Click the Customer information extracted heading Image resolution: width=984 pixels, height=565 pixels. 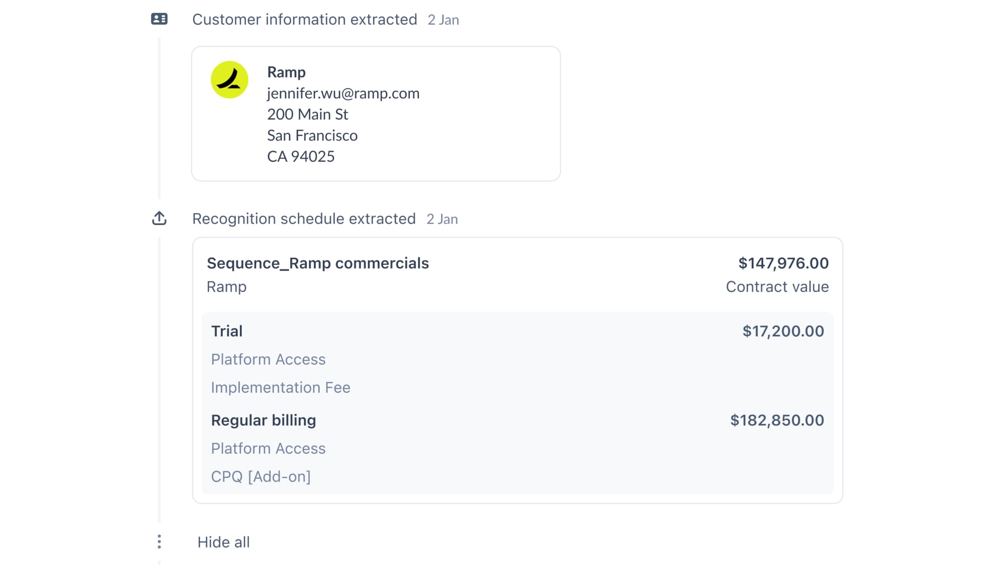click(304, 19)
